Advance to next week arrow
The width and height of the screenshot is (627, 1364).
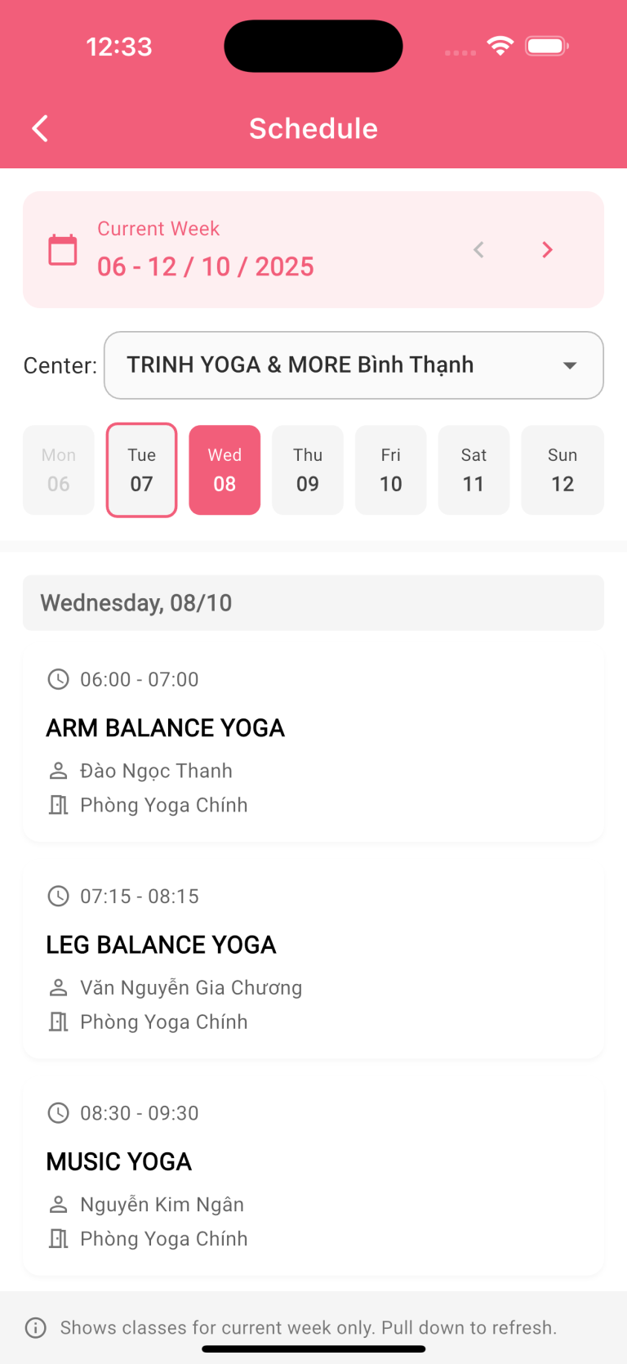(x=547, y=250)
